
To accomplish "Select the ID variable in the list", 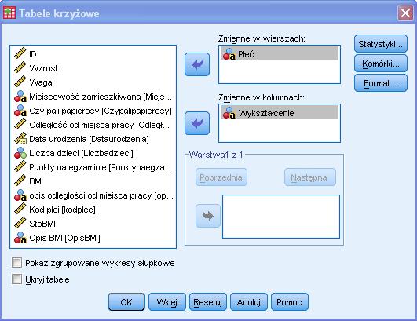I will [x=93, y=54].
